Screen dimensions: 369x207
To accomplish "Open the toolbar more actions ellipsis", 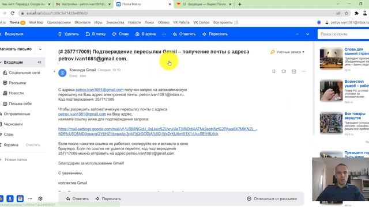I will coord(164,34).
